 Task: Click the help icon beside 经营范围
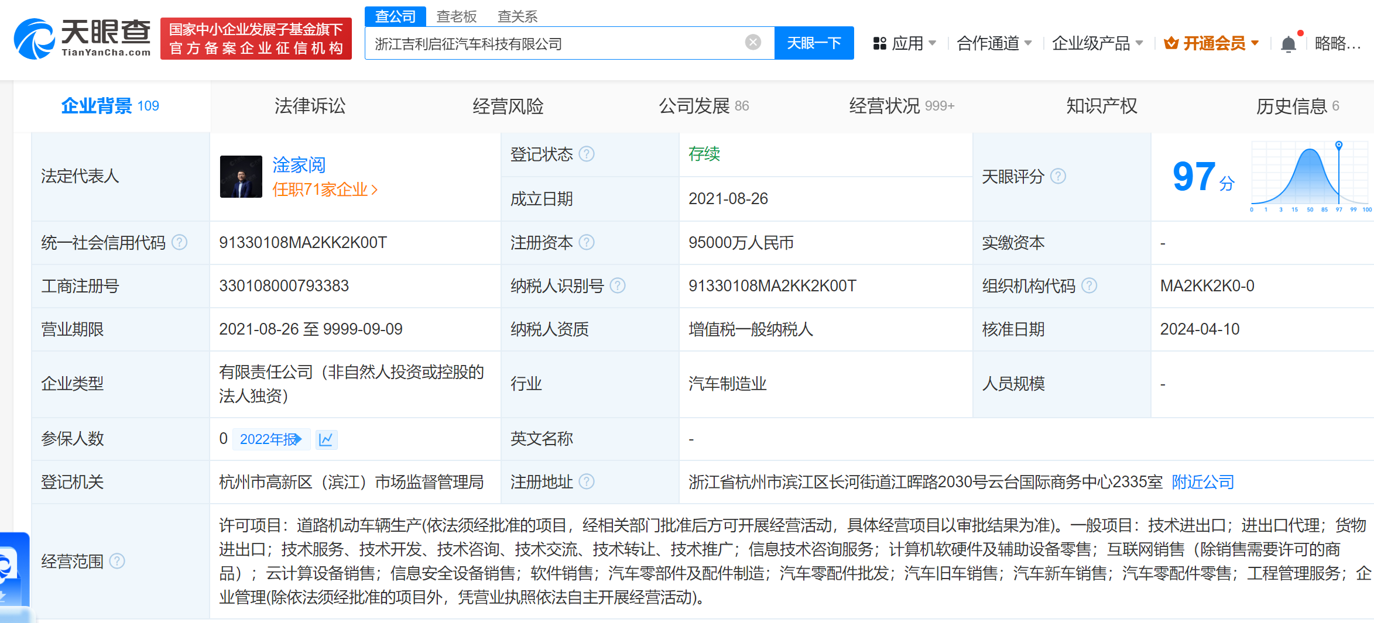(x=117, y=561)
